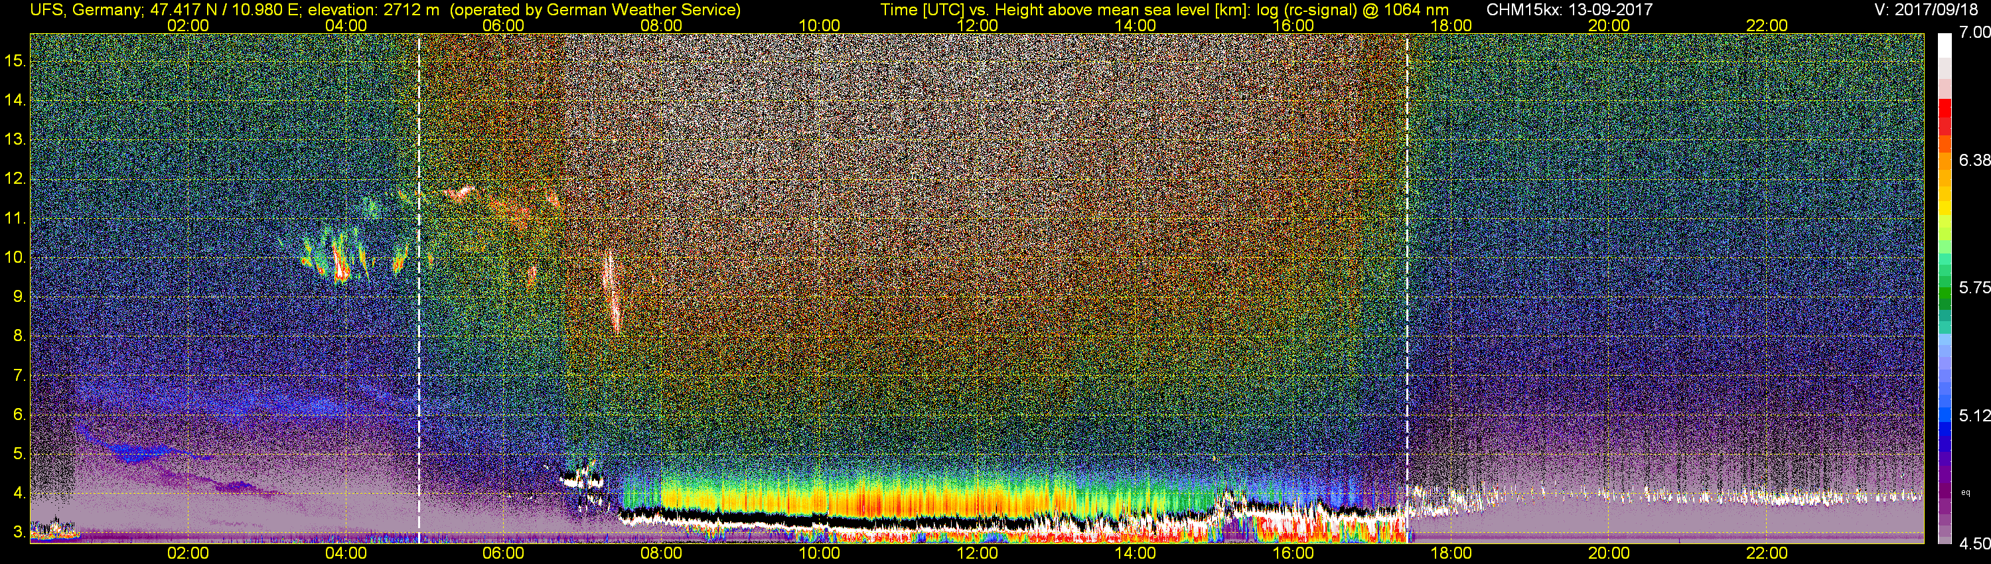This screenshot has width=1991, height=564.
Task: Click the 5.75 color scale value
Action: [x=1974, y=287]
